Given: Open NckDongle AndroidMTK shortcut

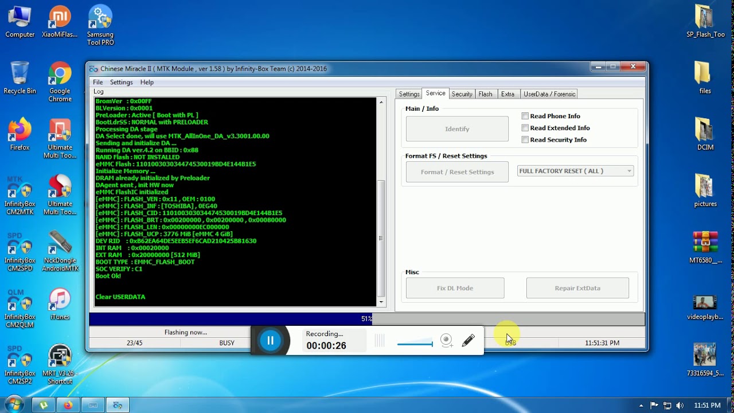Looking at the screenshot, I should [x=60, y=251].
